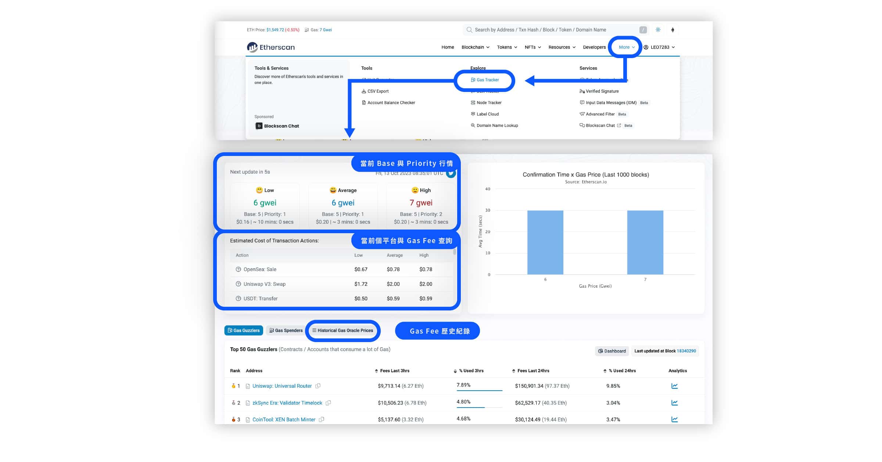The height and width of the screenshot is (462, 882).
Task: Open Uniswap: Universal Router address
Action: [282, 386]
